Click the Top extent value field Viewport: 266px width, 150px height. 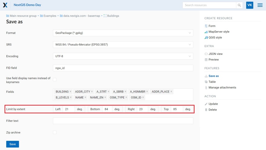point(177,109)
